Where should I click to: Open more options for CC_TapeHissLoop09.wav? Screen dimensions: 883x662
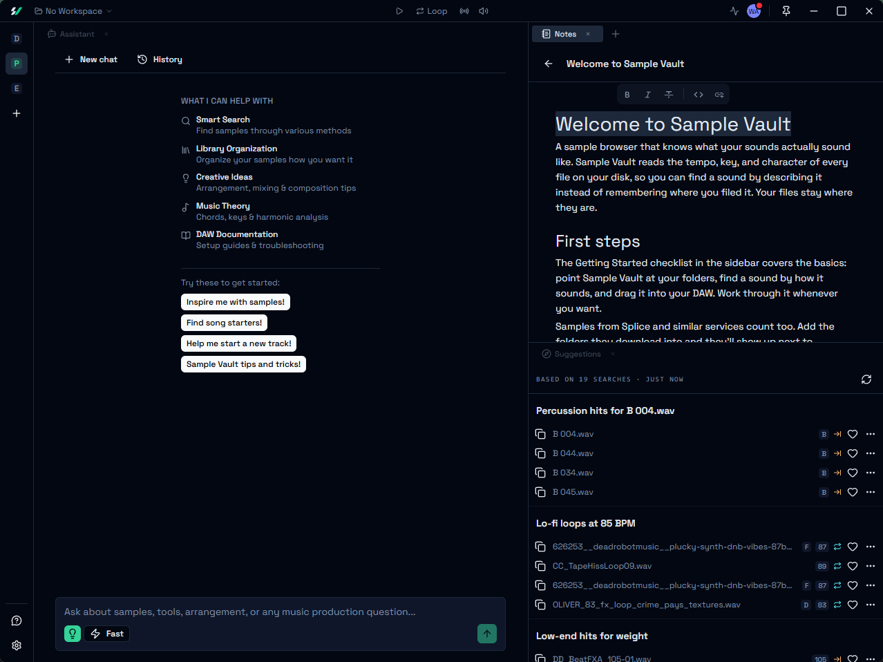coord(871,566)
